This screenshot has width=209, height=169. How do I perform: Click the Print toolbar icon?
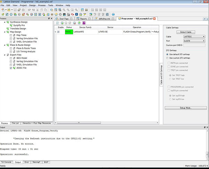(23, 10)
